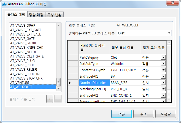Click the PartCategory property cell
Screen dimensions: 181x123
[x=94, y=57]
